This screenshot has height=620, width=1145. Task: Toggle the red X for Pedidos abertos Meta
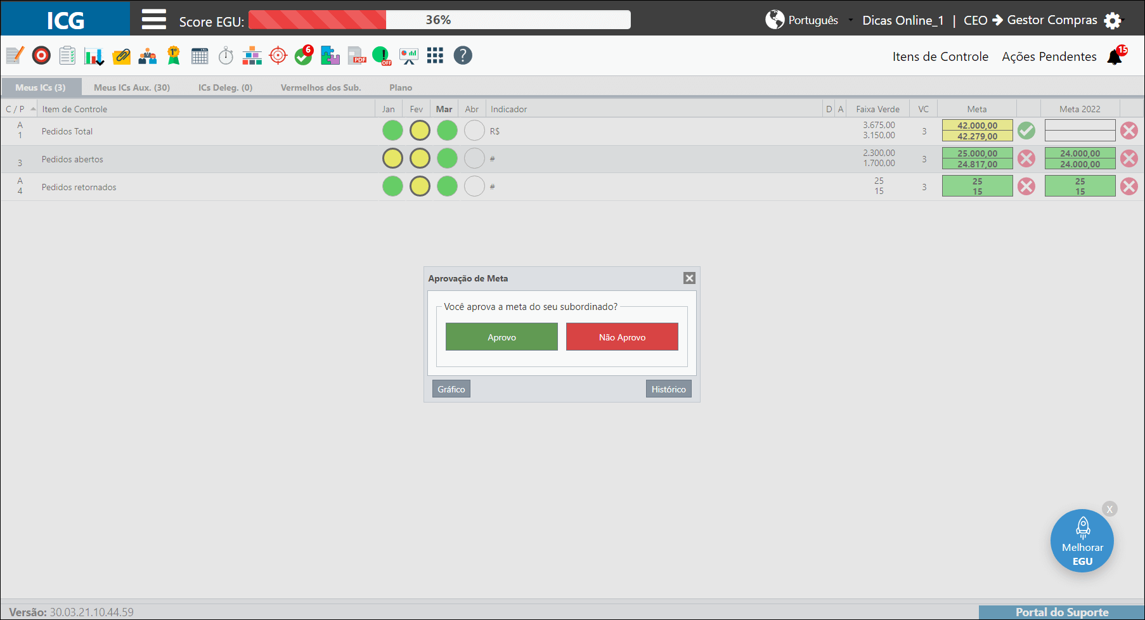[1026, 158]
